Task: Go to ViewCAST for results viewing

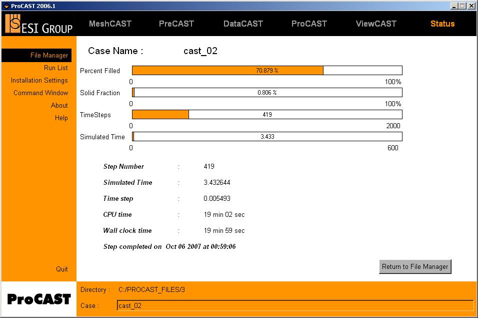Action: coord(375,23)
